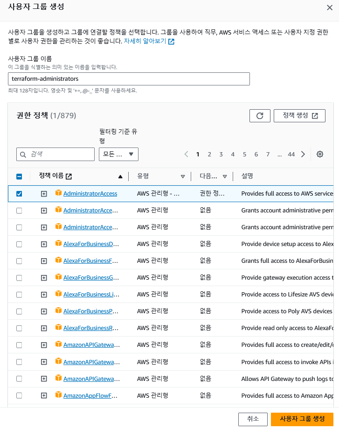Click 권한 정... cell in AdministratorAccess row

point(212,193)
